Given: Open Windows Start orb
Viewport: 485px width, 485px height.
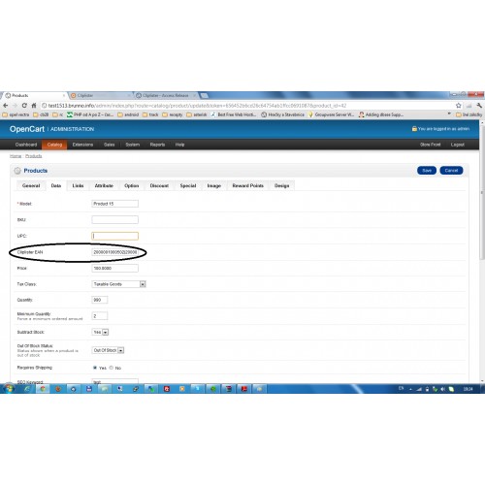Looking at the screenshot, I should (9, 388).
